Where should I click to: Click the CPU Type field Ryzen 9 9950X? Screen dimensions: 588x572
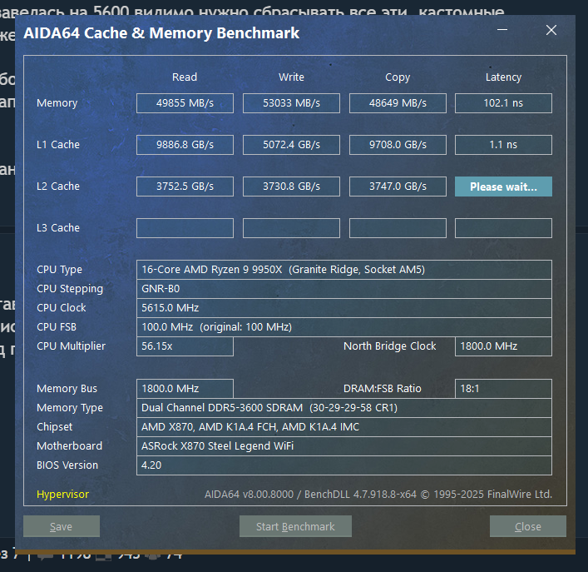pyautogui.click(x=344, y=270)
